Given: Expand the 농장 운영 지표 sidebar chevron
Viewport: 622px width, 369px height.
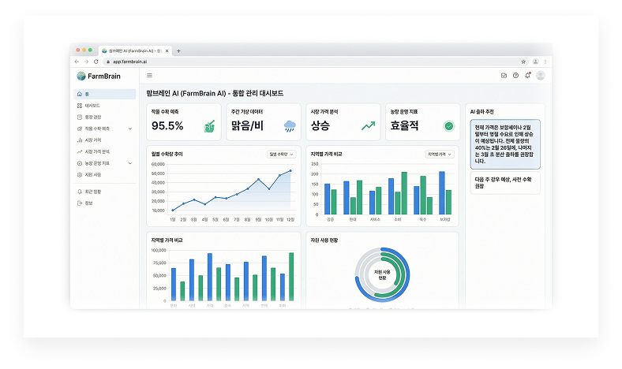Looking at the screenshot, I should 130,163.
